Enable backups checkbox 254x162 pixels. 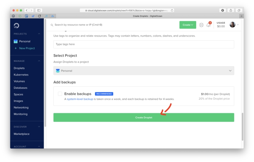coord(60,94)
